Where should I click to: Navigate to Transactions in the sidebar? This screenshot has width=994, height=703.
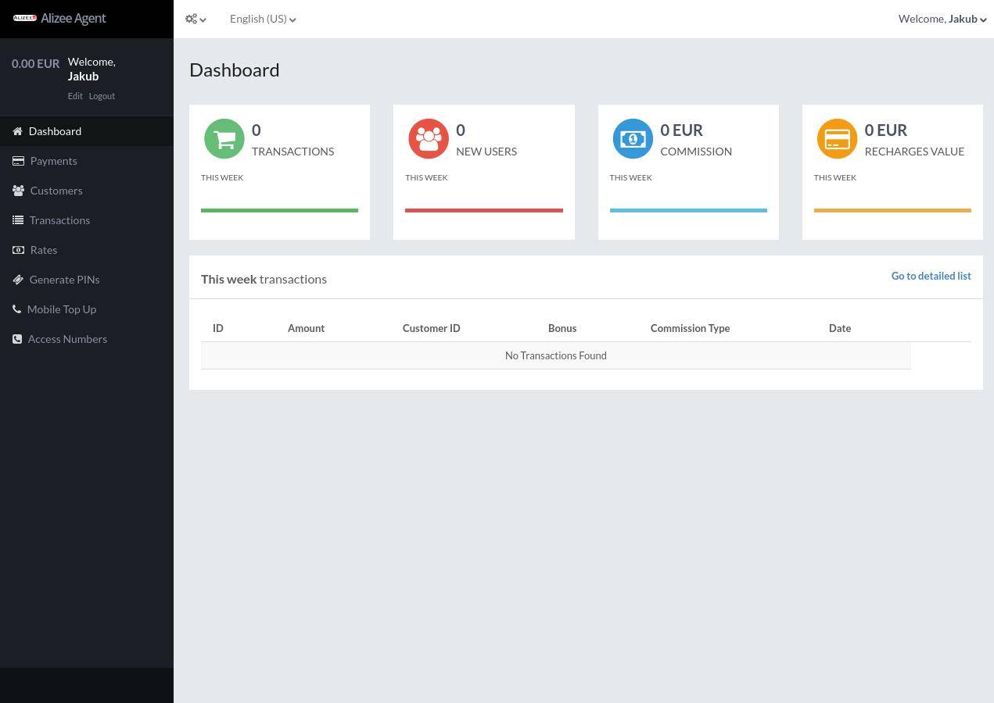click(x=87, y=220)
